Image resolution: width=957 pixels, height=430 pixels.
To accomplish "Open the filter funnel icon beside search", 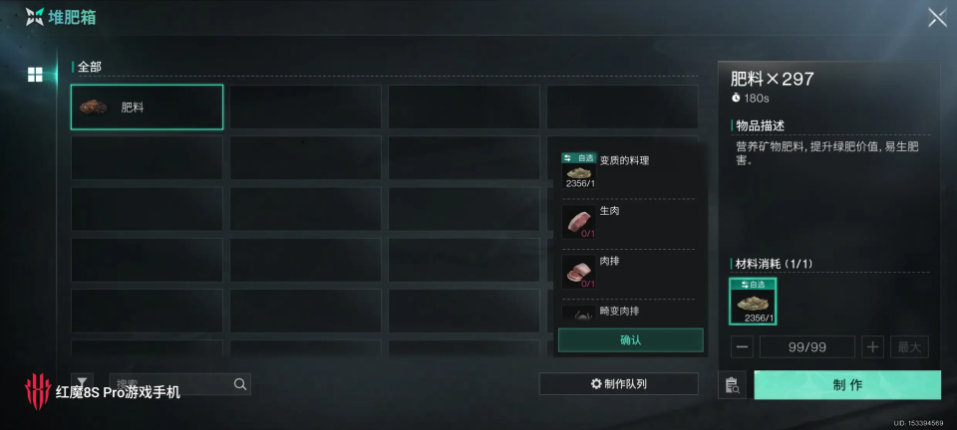I will 83,383.
